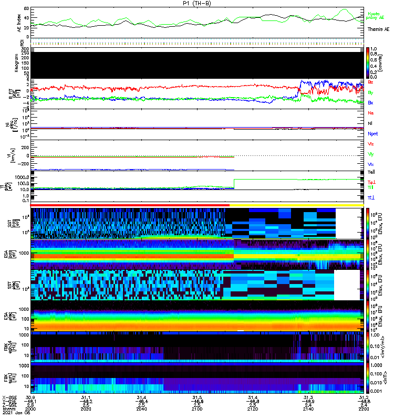Click the SST electrons Eflux color bar
This screenshot has height=420, width=394.
[x=368, y=285]
